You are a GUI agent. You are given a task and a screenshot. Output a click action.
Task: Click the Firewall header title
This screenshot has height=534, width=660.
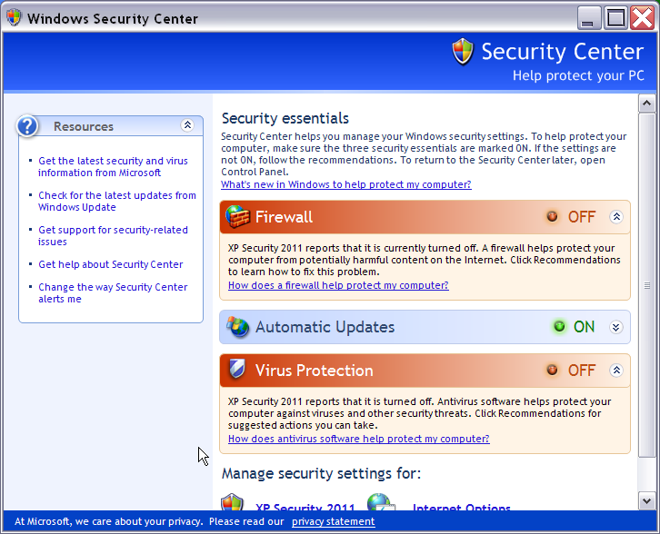[285, 217]
